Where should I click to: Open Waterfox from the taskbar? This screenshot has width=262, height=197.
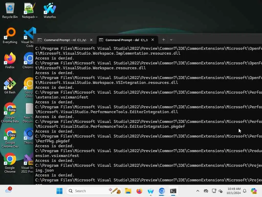click(150, 191)
